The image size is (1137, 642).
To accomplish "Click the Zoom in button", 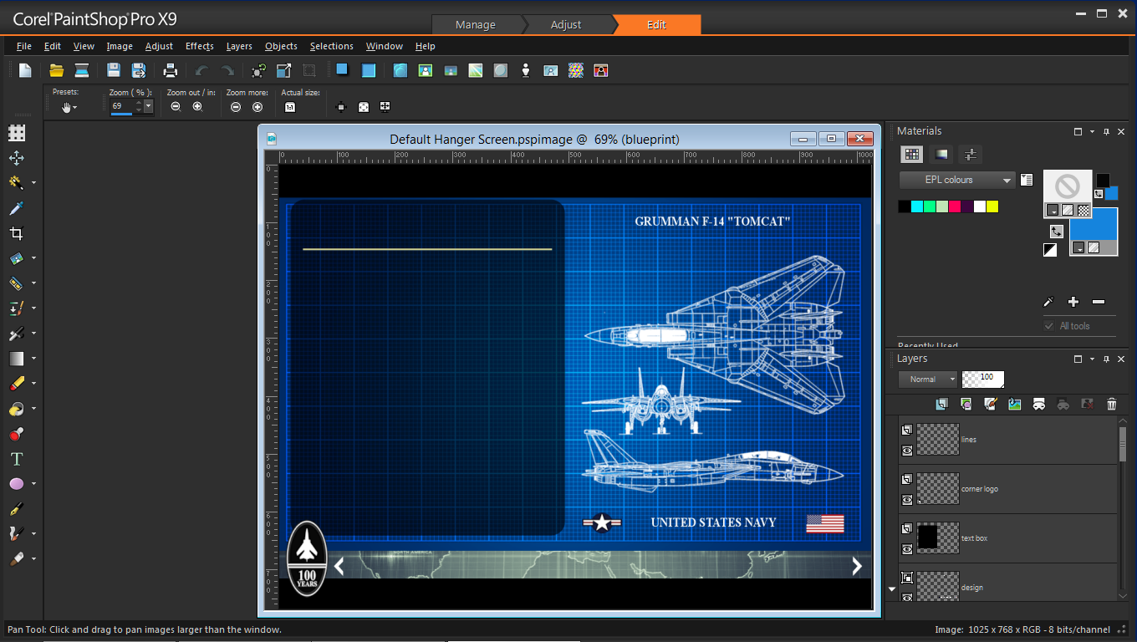I will [197, 107].
